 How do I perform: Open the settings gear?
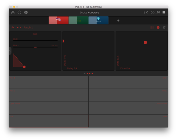(19, 13)
